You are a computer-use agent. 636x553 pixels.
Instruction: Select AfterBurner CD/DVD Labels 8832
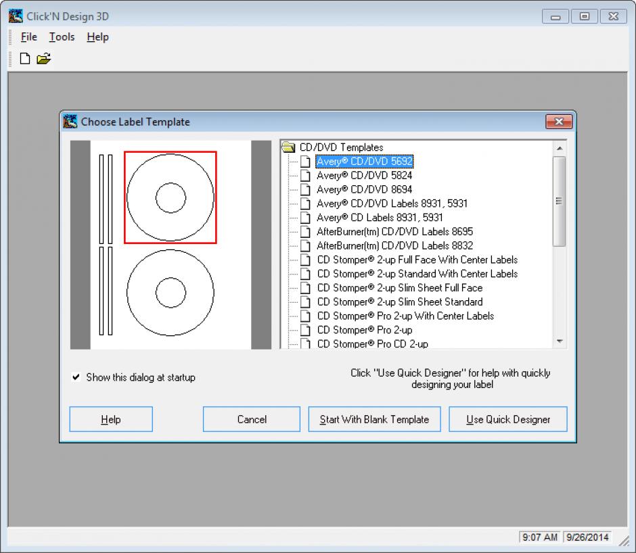pyautogui.click(x=394, y=245)
